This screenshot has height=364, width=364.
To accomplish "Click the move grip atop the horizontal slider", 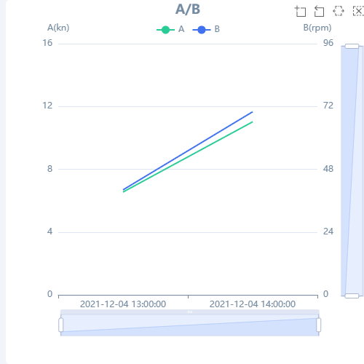I will (x=190, y=312).
